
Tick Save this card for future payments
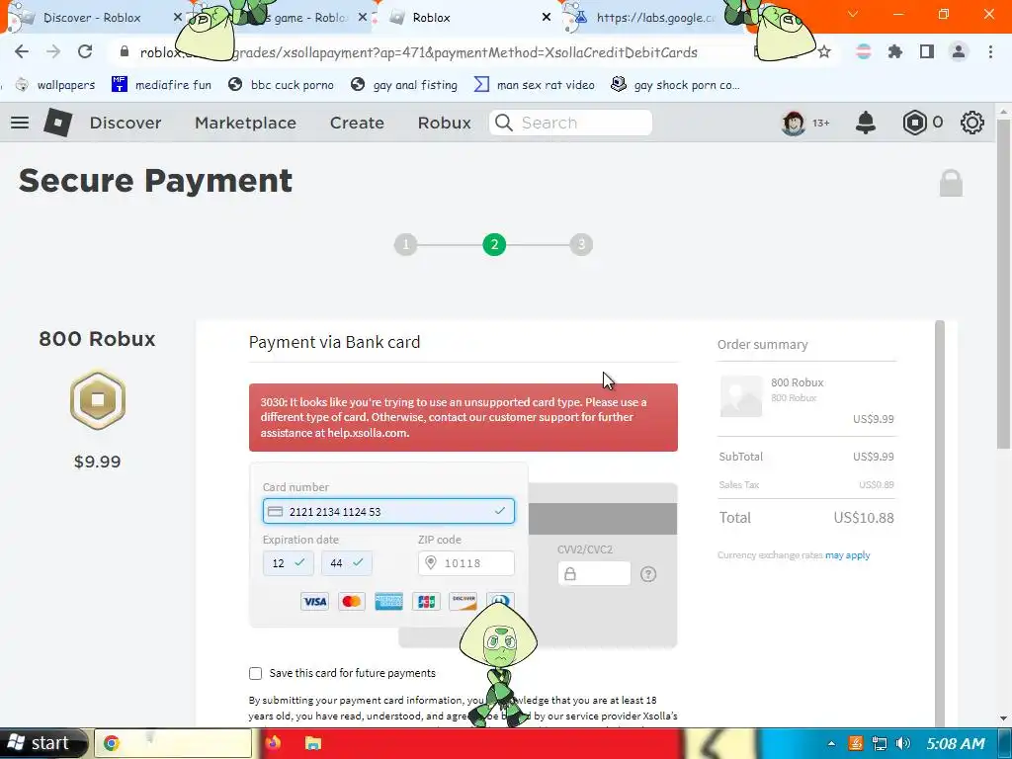256,673
